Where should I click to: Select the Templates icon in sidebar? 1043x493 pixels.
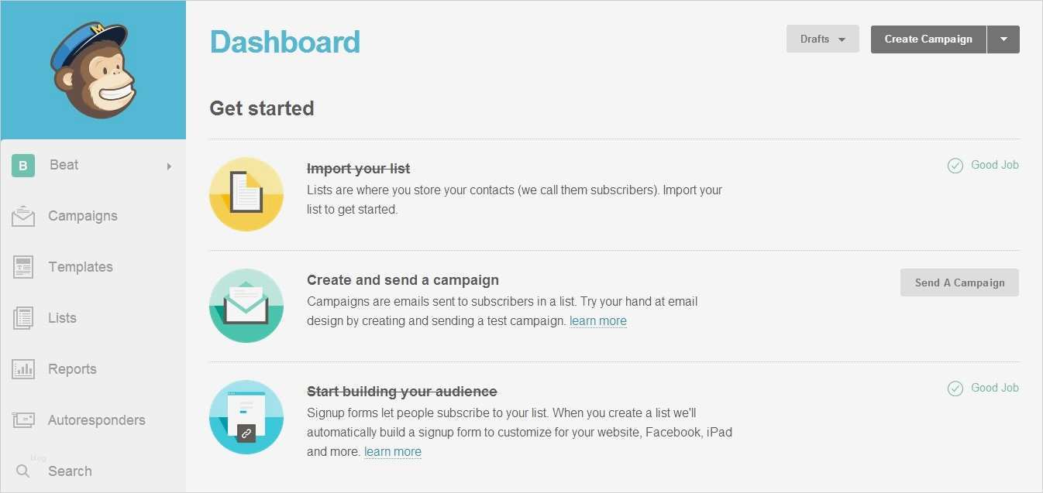point(23,266)
